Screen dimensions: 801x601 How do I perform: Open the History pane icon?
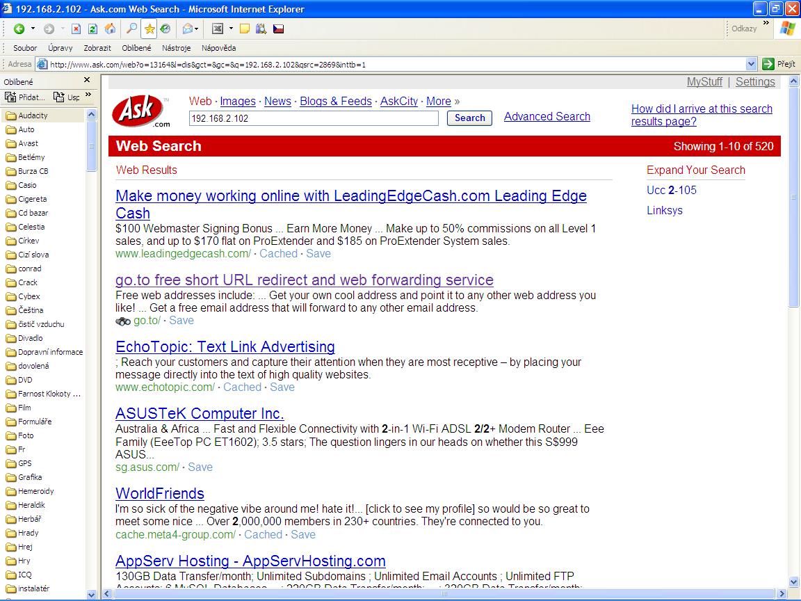(165, 29)
